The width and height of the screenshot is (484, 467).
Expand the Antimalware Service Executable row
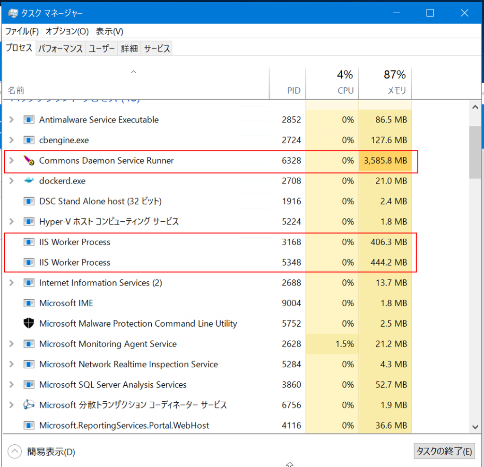(11, 120)
